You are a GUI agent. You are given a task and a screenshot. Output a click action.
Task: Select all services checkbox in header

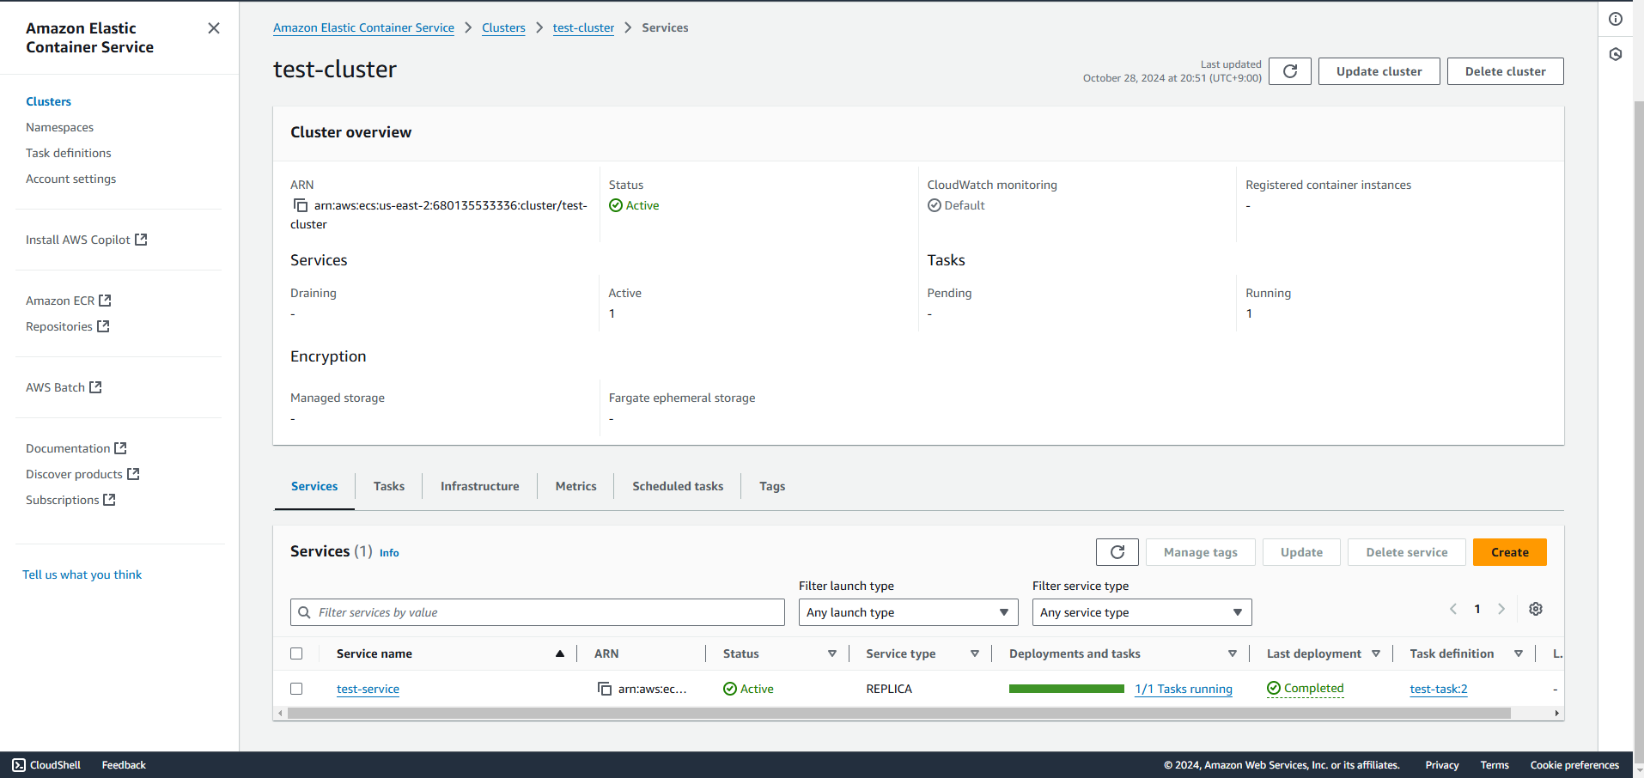point(296,653)
